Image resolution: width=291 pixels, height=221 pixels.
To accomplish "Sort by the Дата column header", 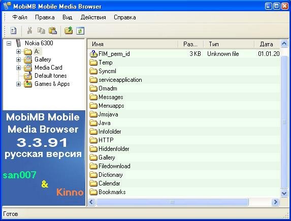I will coord(267,44).
